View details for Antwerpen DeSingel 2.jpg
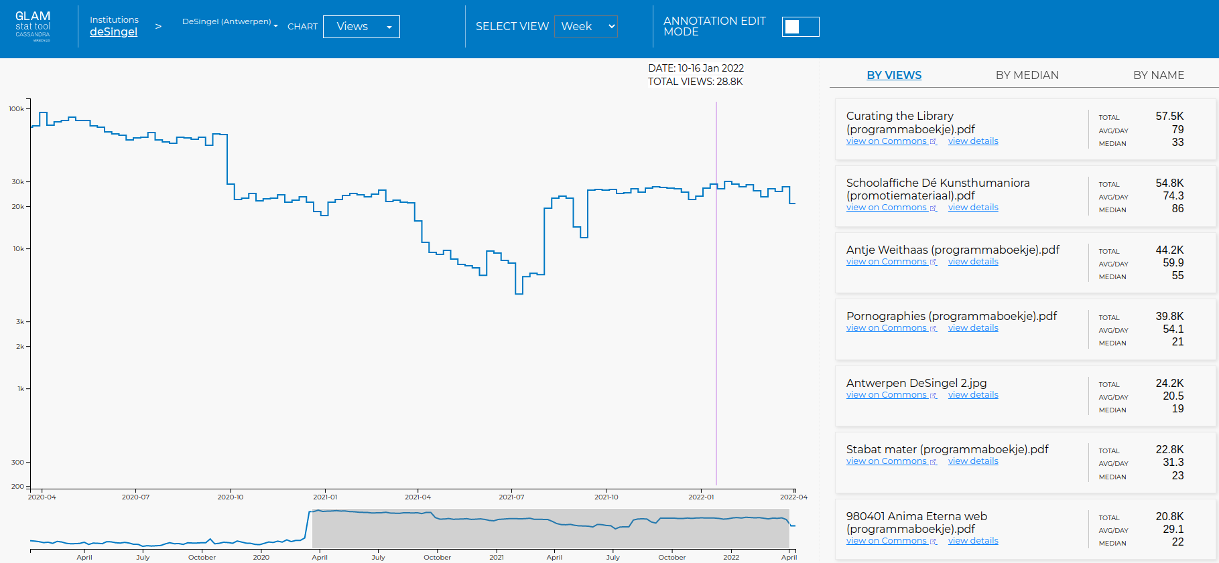 tap(973, 395)
